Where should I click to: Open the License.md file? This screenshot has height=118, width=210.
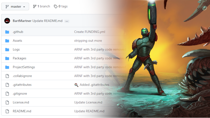tap(21, 103)
